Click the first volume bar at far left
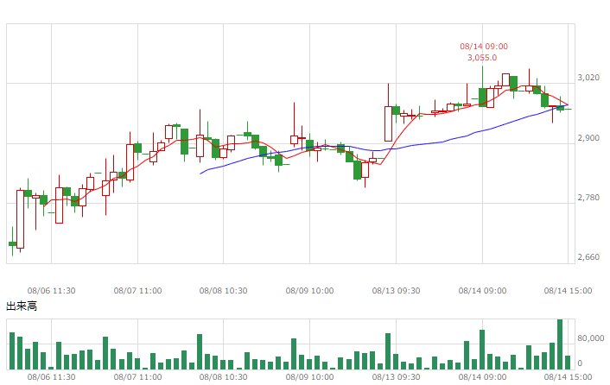Viewport: 610px width, 385px height. coord(12,350)
